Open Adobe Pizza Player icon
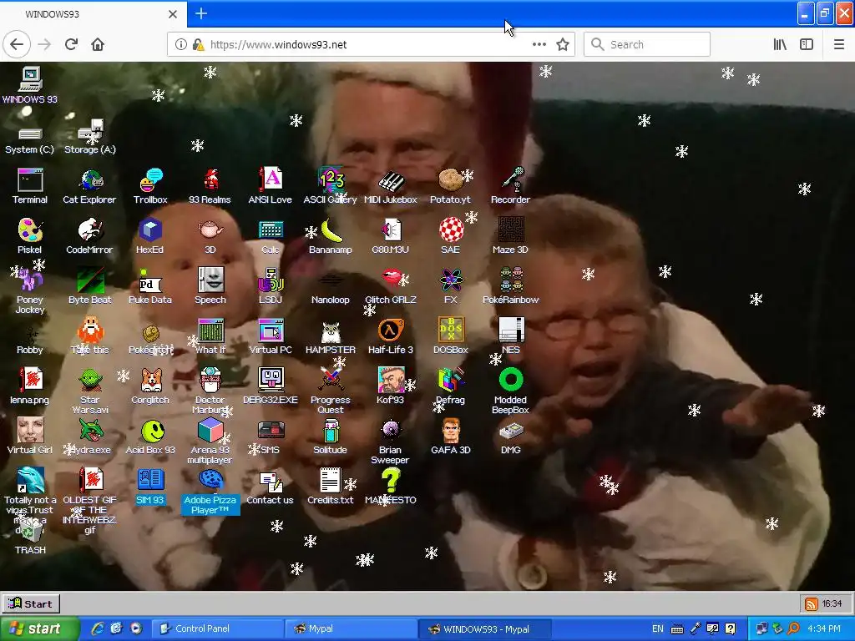 [210, 492]
